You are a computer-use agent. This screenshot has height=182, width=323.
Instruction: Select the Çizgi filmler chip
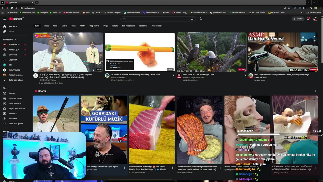coord(94,26)
